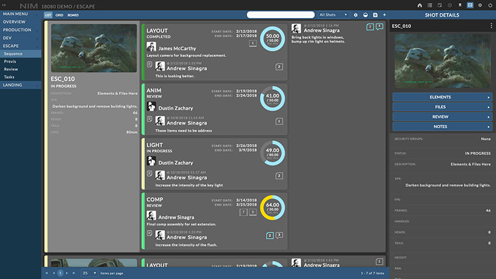
Task: Open the ESC_010 three-dot options menu
Action: 491,26
